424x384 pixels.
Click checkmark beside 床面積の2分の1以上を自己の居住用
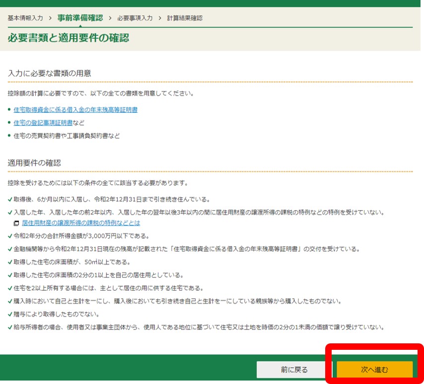pos(10,275)
